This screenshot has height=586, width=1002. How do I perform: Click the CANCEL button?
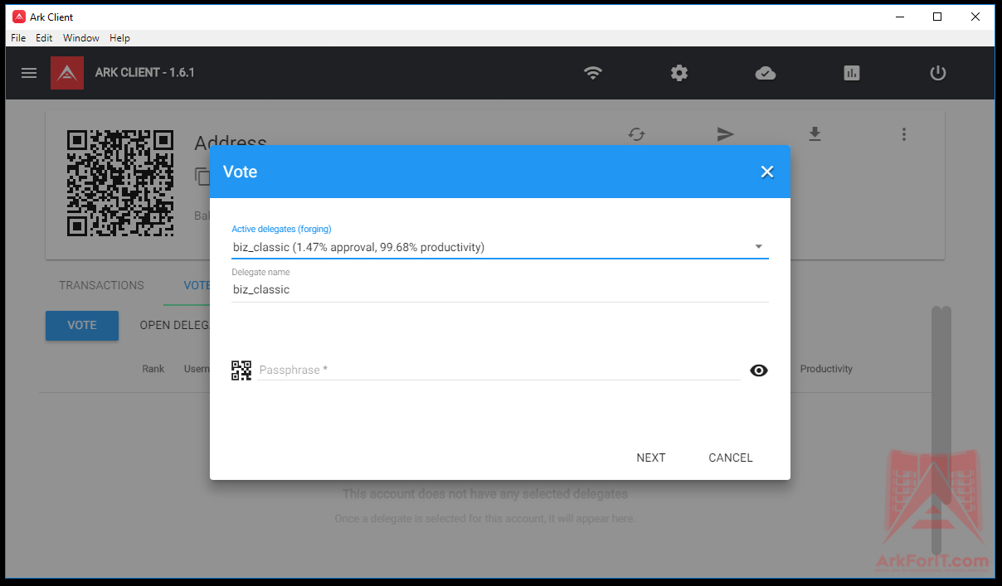(731, 458)
